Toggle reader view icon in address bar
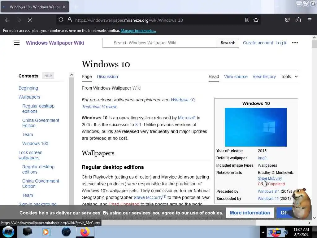 (247, 20)
